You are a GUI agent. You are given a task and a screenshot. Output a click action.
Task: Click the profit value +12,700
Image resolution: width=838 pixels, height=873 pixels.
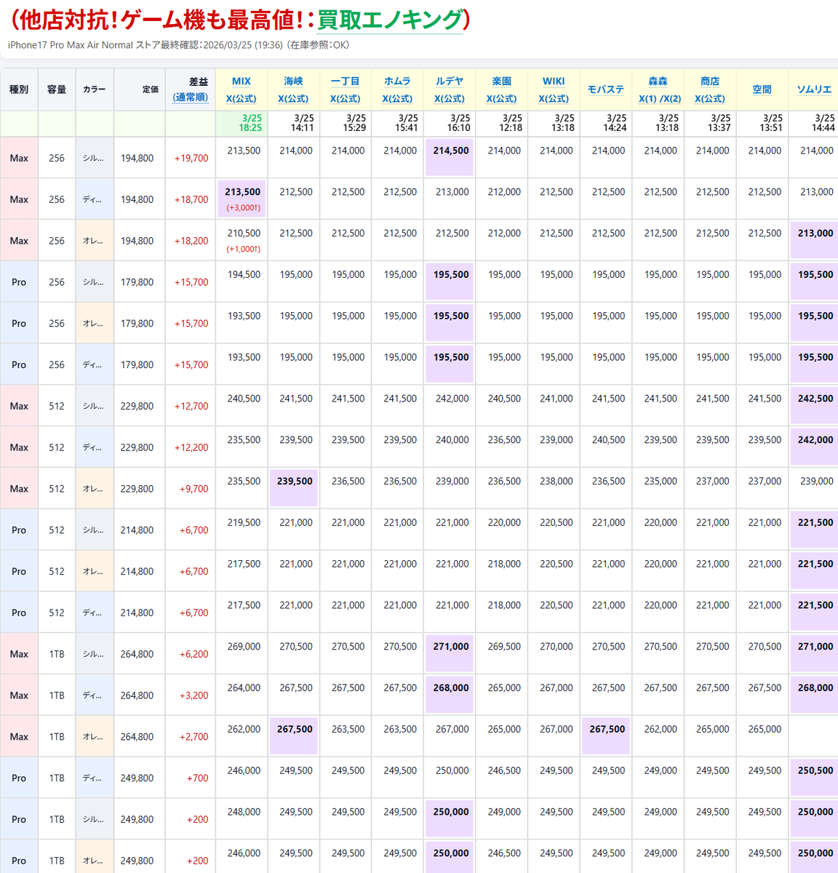pyautogui.click(x=191, y=406)
